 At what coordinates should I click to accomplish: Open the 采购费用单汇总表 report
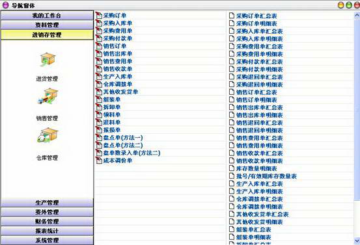260,46
